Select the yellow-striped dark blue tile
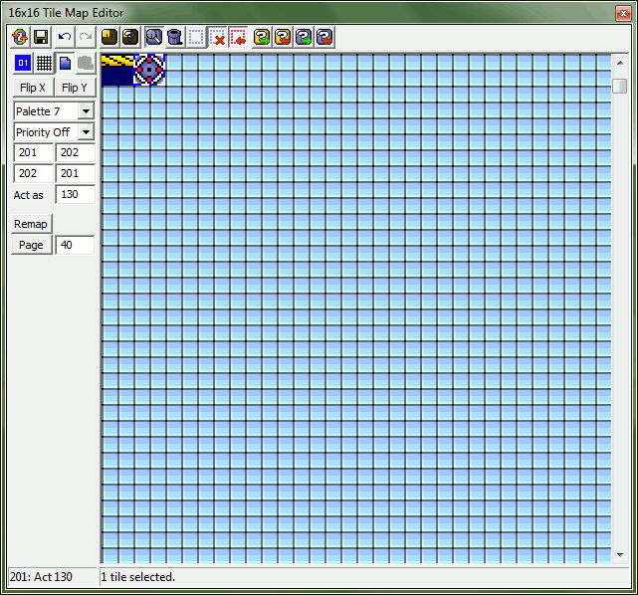 tap(117, 70)
